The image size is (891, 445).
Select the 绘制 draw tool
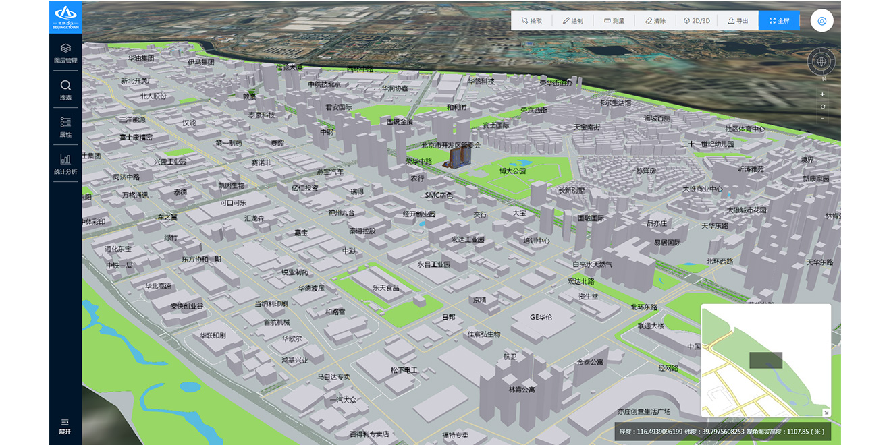(572, 21)
